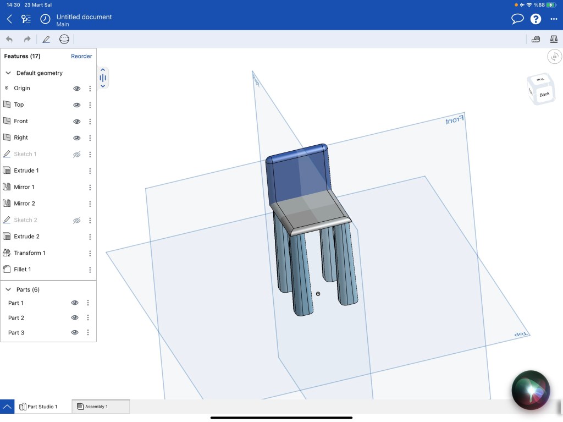The width and height of the screenshot is (563, 422).
Task: Open the help question mark
Action: pyautogui.click(x=536, y=19)
